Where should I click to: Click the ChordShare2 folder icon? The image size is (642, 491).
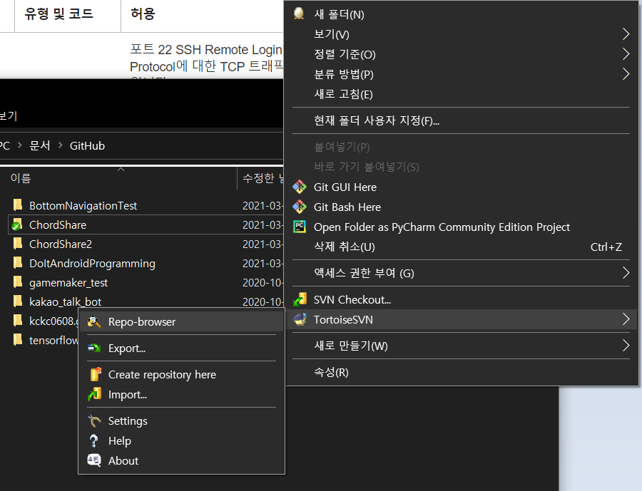(x=18, y=243)
